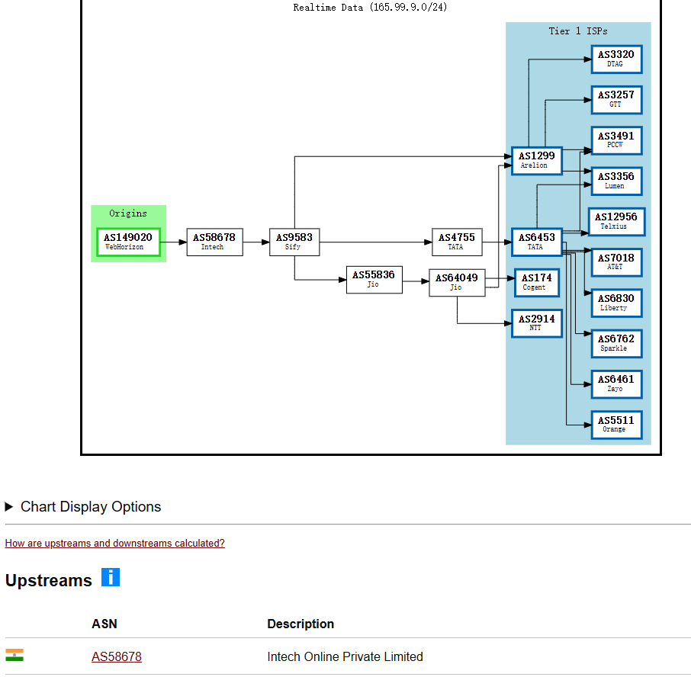Image resolution: width=691 pixels, height=677 pixels.
Task: Expand the Chart Display Options section
Action: [83, 507]
